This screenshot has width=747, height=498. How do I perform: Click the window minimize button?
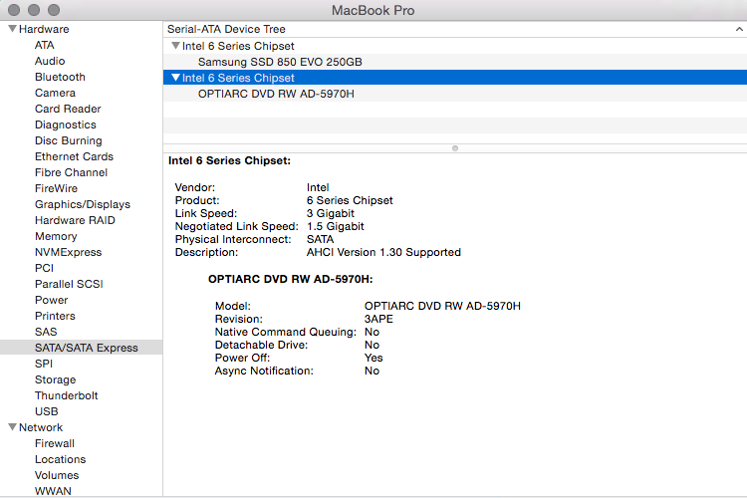coord(34,10)
